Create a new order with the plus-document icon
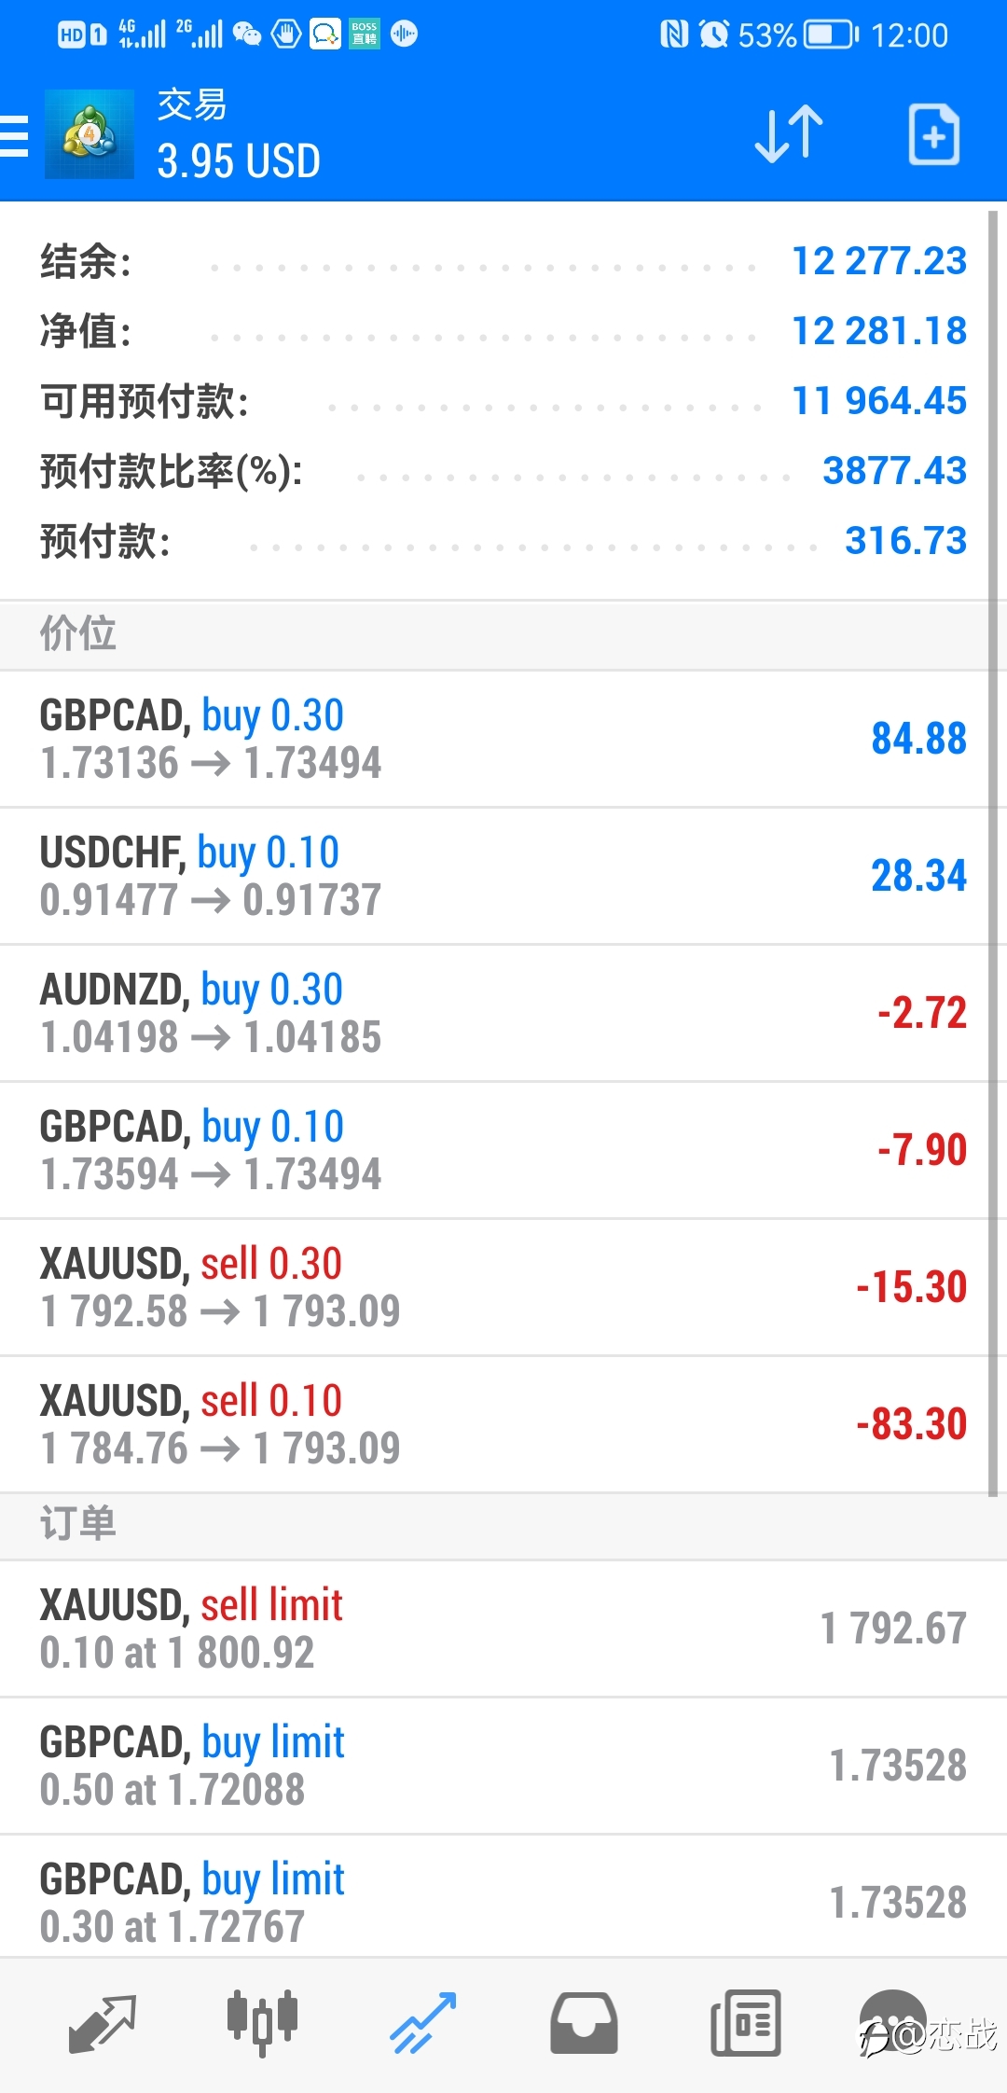The width and height of the screenshot is (1007, 2093). coord(934,135)
